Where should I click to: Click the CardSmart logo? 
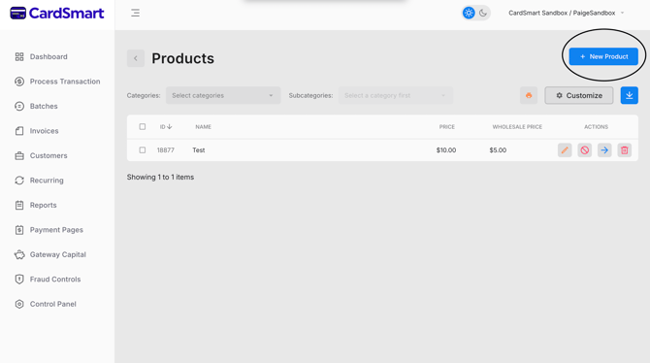(57, 13)
